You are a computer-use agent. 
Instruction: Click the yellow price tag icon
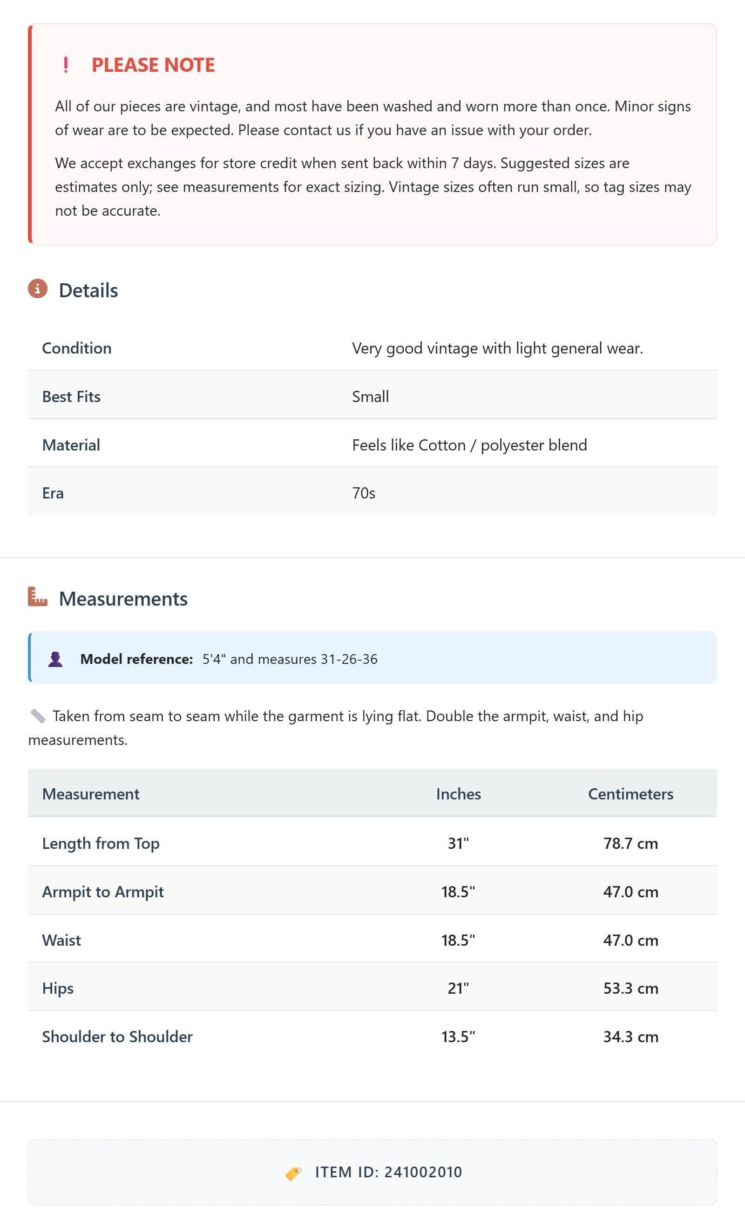[293, 1173]
